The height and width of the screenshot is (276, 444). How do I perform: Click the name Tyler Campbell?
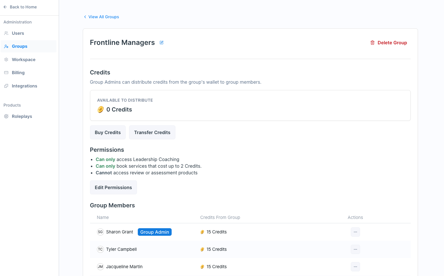point(121,249)
